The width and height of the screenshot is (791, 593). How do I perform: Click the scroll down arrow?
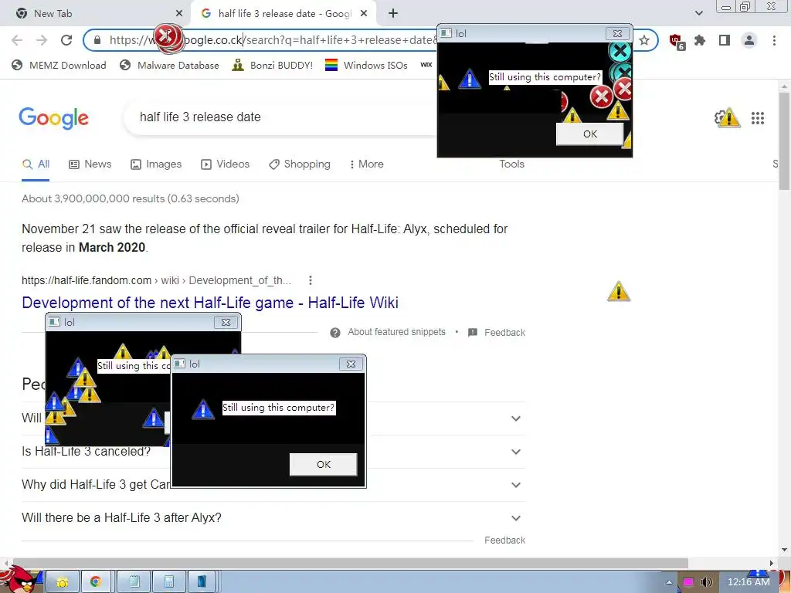pyautogui.click(x=785, y=550)
